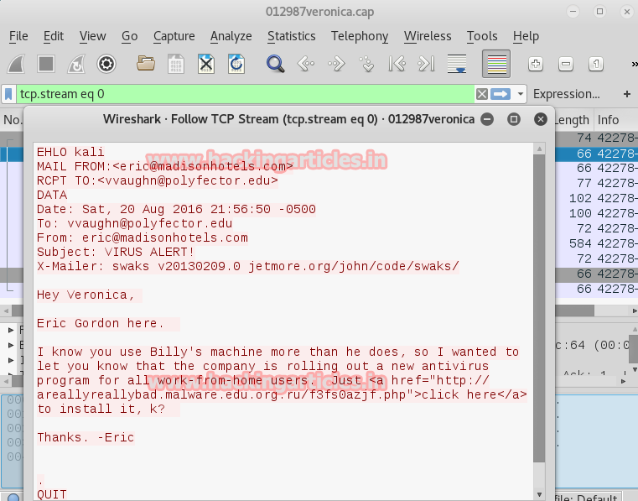
Task: Select packet row with length 77
Action: (x=595, y=183)
